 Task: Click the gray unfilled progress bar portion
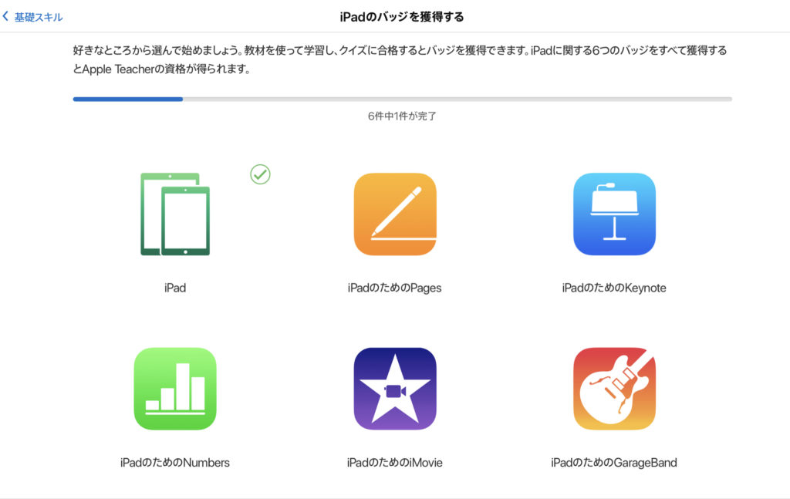457,99
